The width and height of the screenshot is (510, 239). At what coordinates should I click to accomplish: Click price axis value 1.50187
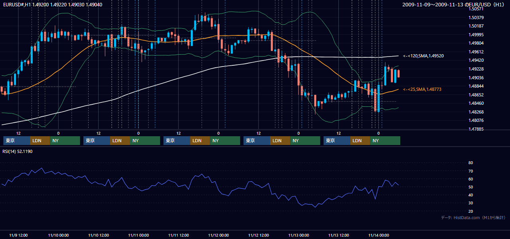coord(476,26)
